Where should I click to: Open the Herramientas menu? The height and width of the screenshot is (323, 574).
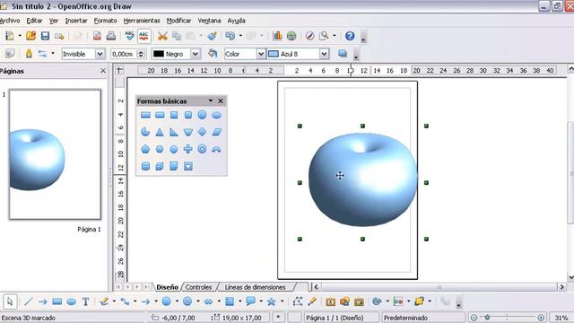(x=142, y=21)
